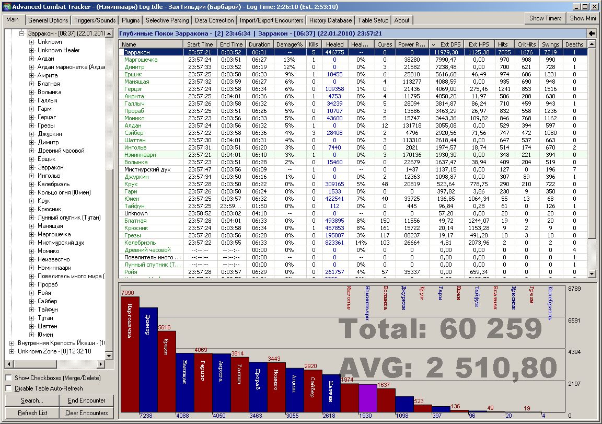Expand the Внутренняя Крепость Йкеши zone node

(x=11, y=343)
